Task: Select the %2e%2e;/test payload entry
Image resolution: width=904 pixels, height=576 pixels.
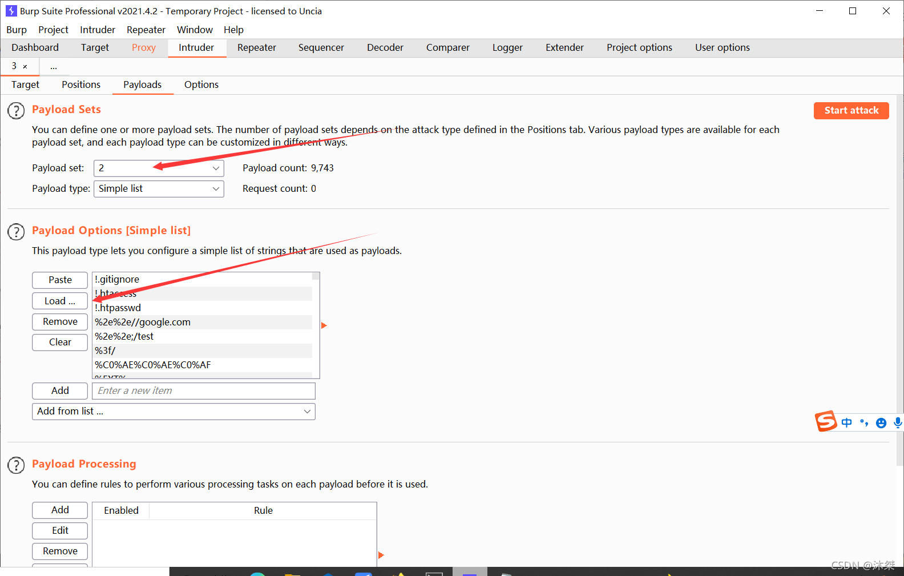Action: [x=202, y=337]
